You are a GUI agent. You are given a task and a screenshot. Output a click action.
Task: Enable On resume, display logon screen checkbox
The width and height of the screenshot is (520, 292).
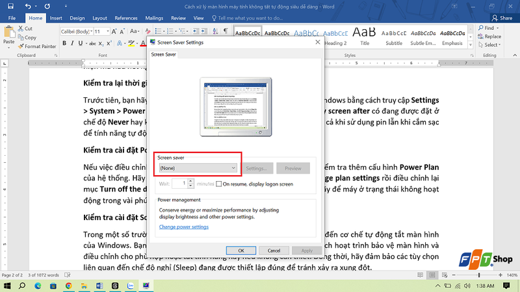[x=219, y=184]
